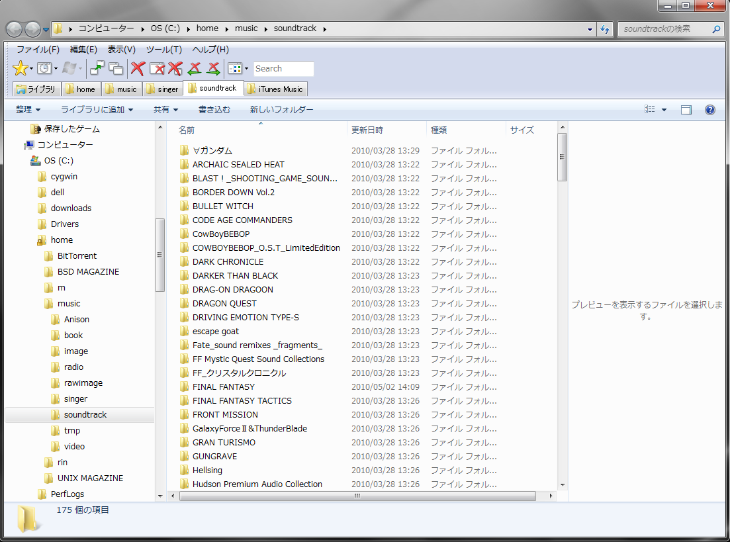Open the 表示(V) menu
Image resolution: width=730 pixels, height=542 pixels.
tap(122, 50)
